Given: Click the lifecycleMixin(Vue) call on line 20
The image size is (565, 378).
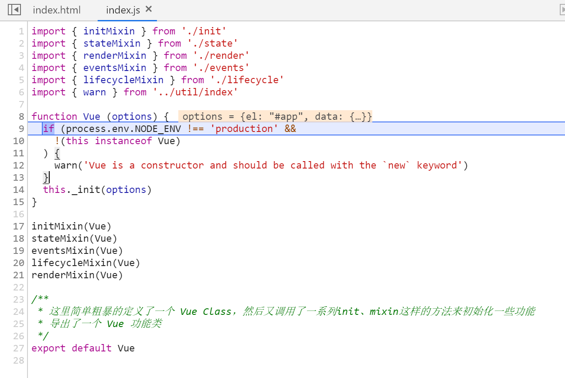Looking at the screenshot, I should [x=86, y=263].
